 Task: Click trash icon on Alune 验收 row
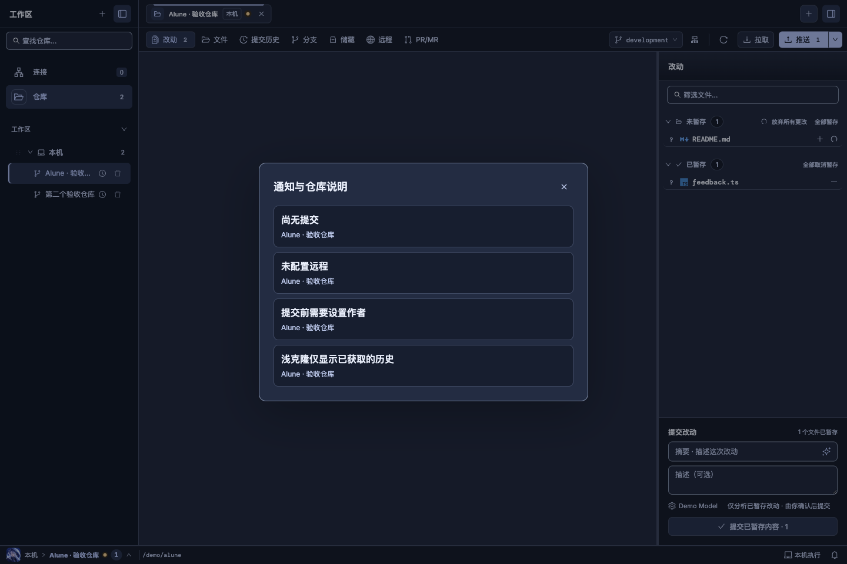tap(118, 173)
